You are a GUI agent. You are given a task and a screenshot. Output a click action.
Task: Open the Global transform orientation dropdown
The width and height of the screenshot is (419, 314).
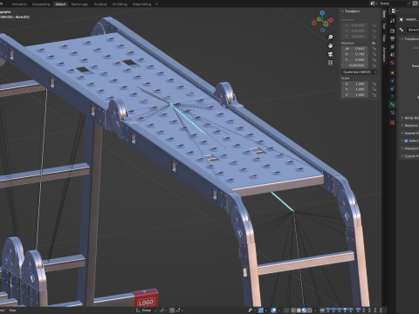point(147,311)
